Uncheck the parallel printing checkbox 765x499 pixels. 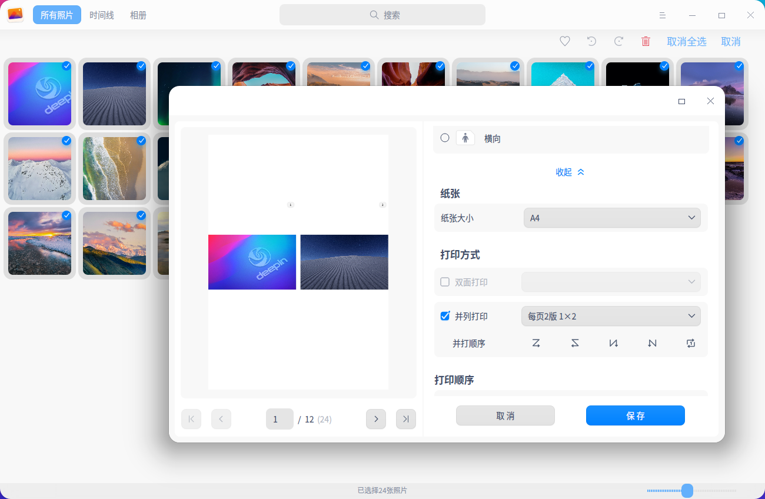pos(445,316)
